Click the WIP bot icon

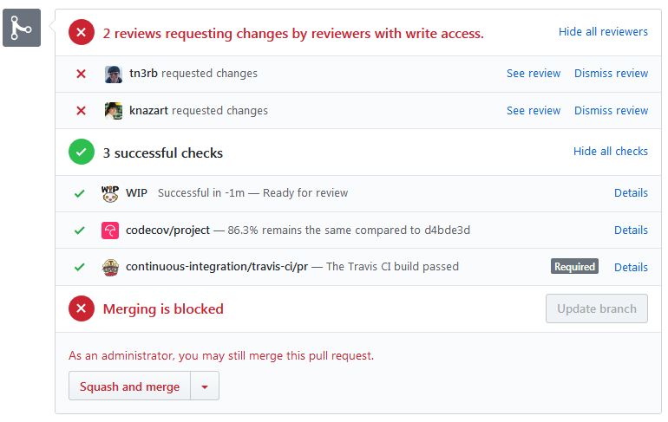coord(110,193)
